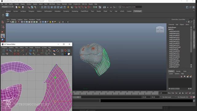Click the current time field 1.00
The image size is (197, 111).
pos(163,93)
